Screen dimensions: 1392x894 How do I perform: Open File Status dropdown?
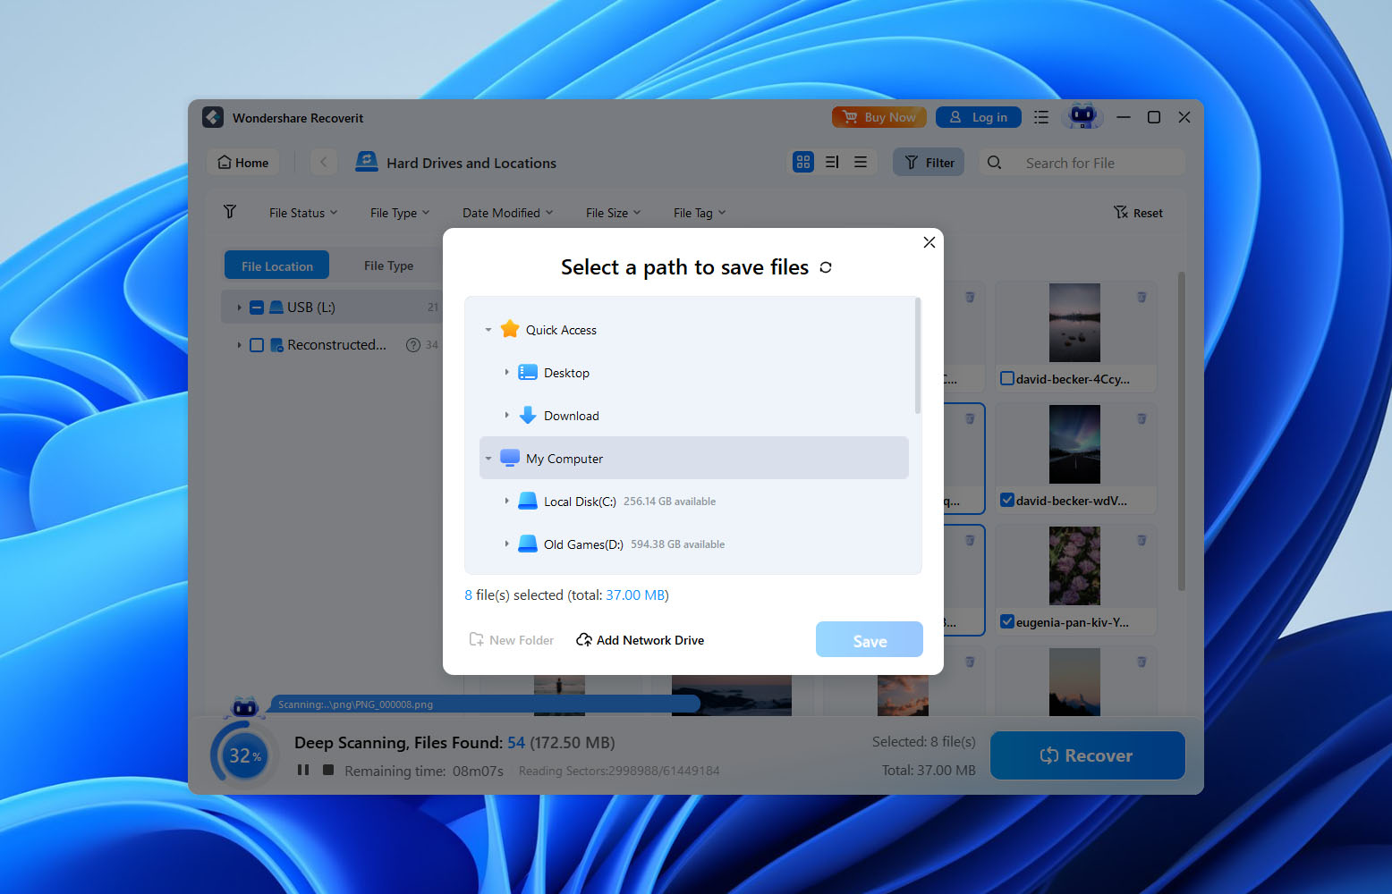(x=303, y=213)
